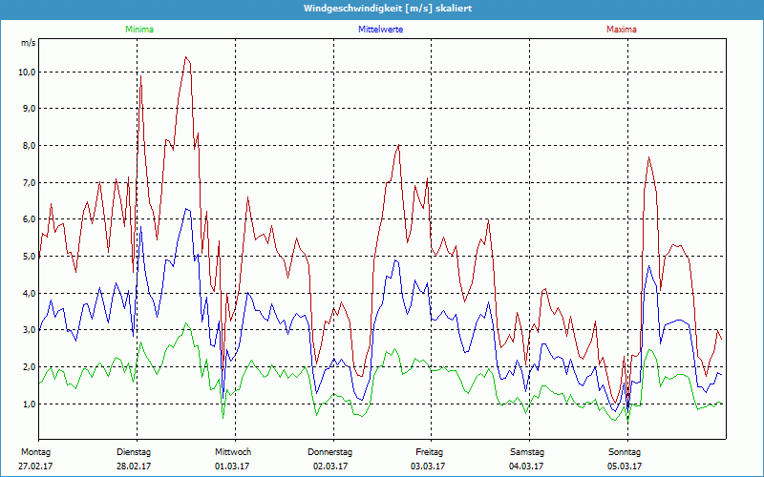Click the date 04.03.17
Image resolution: width=764 pixels, height=477 pixels.
tap(526, 467)
